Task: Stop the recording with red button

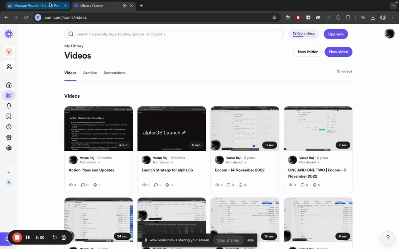Action: coord(17,237)
